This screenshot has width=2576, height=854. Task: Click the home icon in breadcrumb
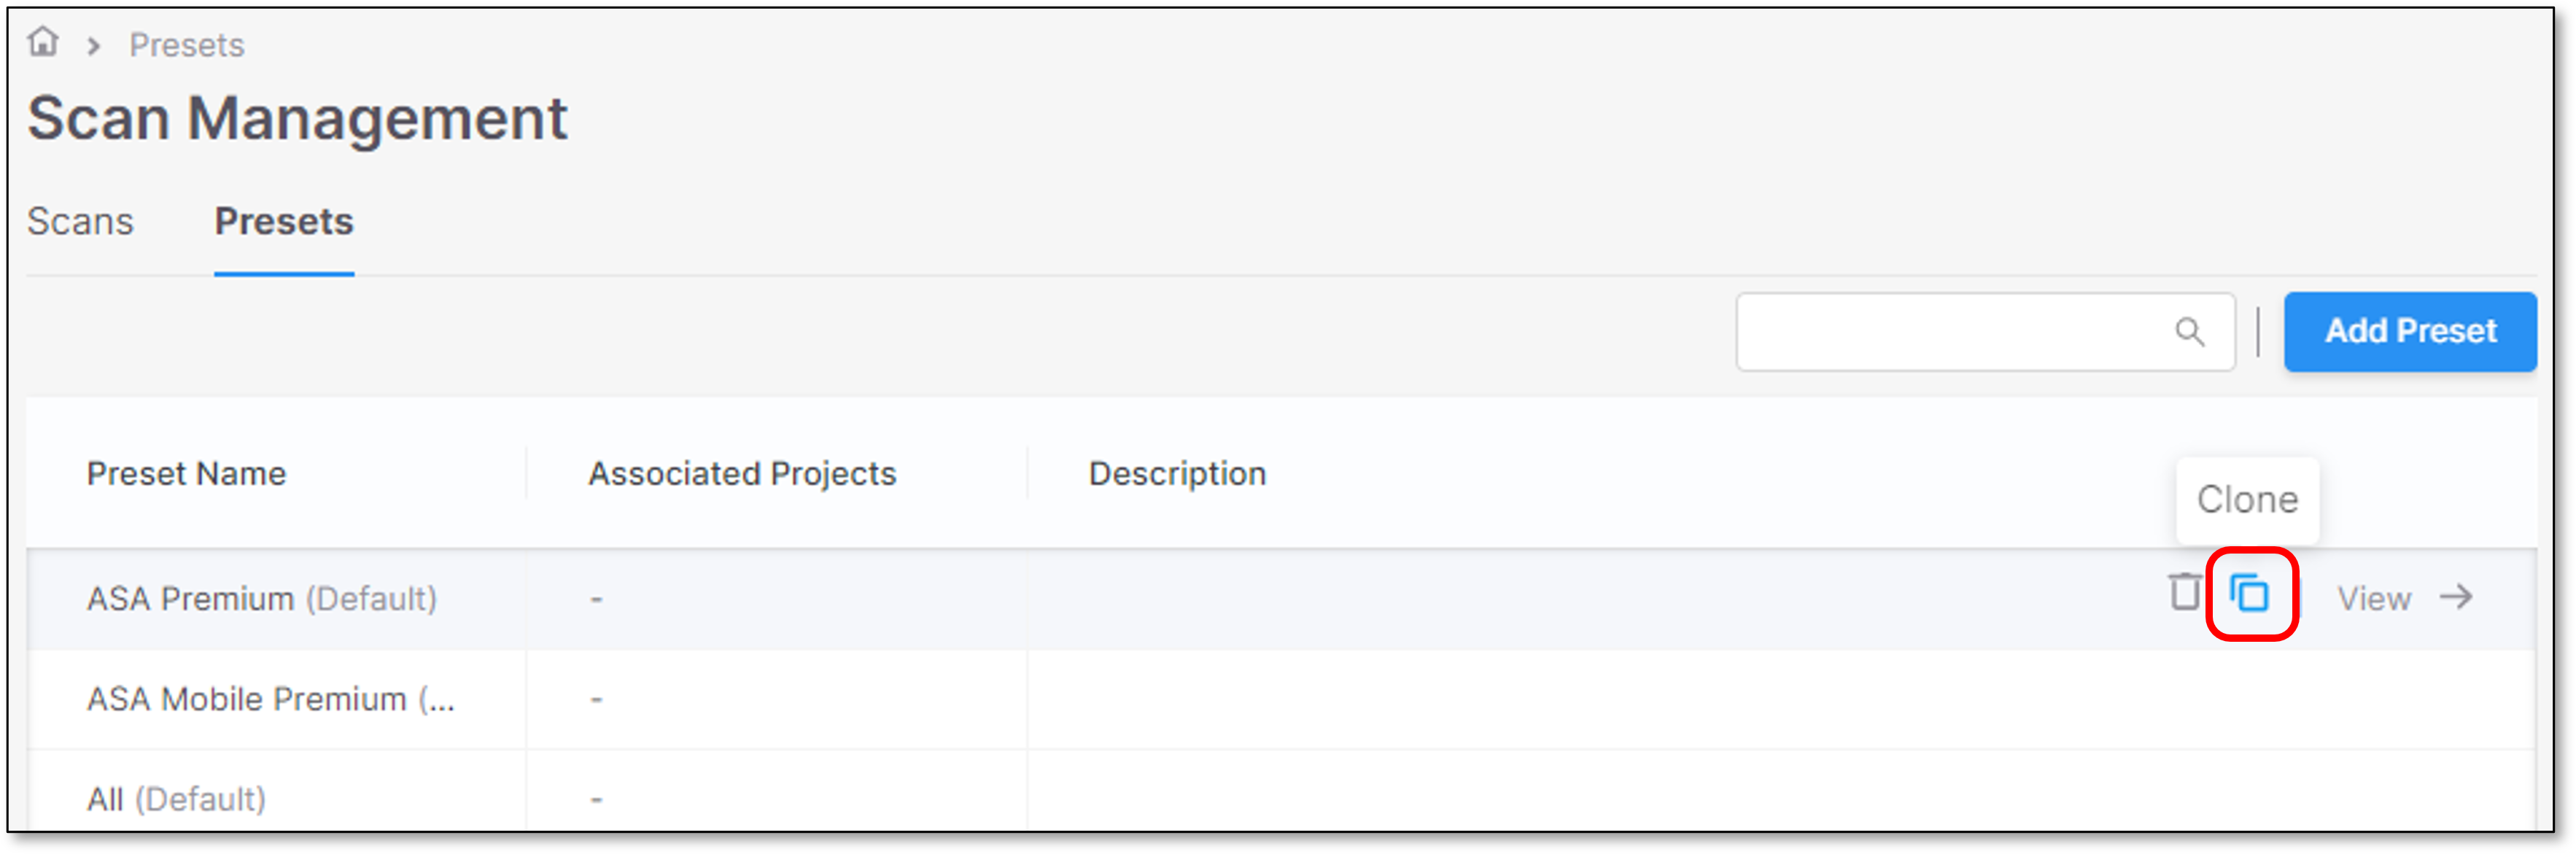coord(43,42)
